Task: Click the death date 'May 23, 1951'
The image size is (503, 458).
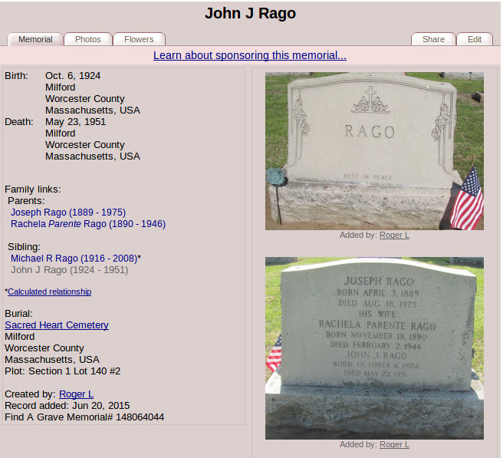Action: click(x=75, y=122)
